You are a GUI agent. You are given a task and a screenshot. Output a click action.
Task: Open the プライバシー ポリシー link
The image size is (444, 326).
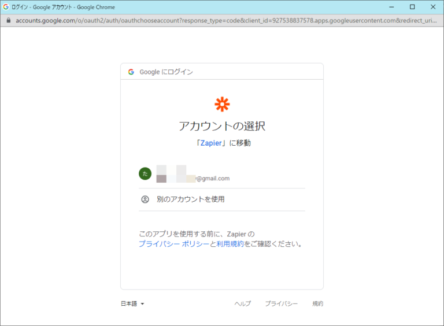[174, 244]
